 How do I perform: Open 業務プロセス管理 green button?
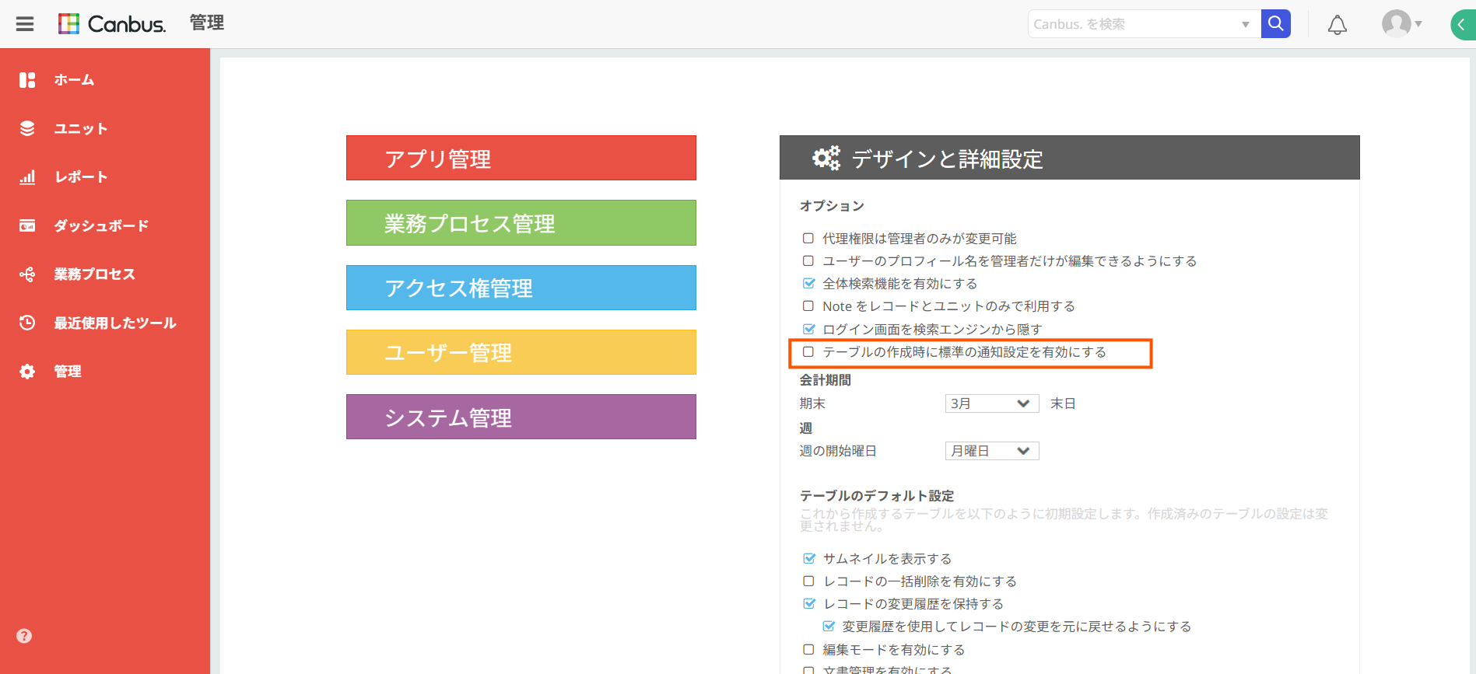[521, 223]
